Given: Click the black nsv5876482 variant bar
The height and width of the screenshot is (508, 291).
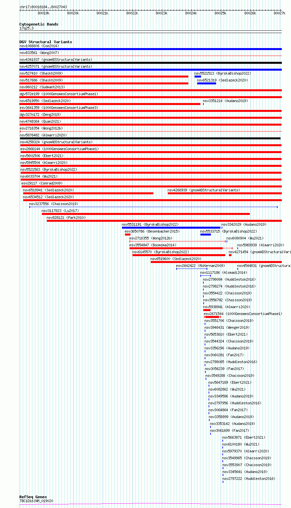Looking at the screenshot, I should (x=150, y=138).
